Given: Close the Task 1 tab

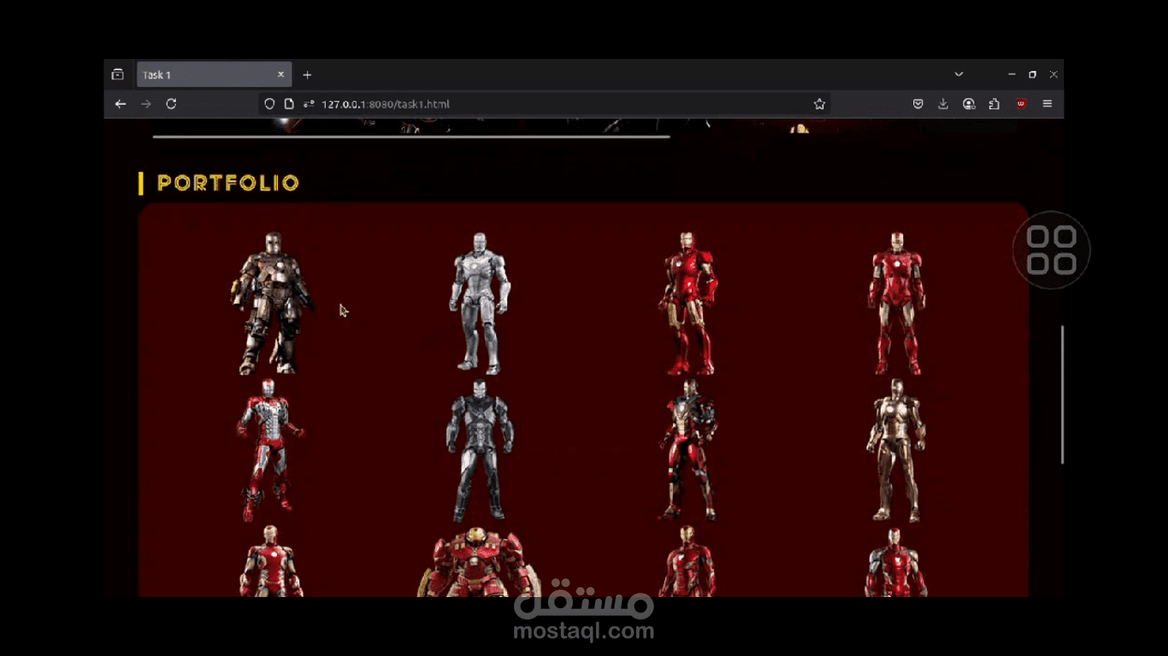Looking at the screenshot, I should coord(280,75).
